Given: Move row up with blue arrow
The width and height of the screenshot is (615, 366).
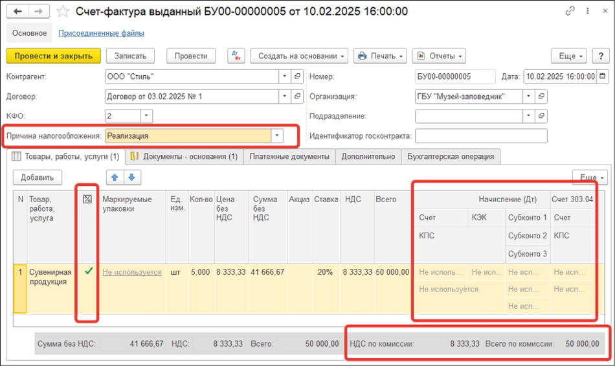Looking at the screenshot, I should pyautogui.click(x=114, y=177).
